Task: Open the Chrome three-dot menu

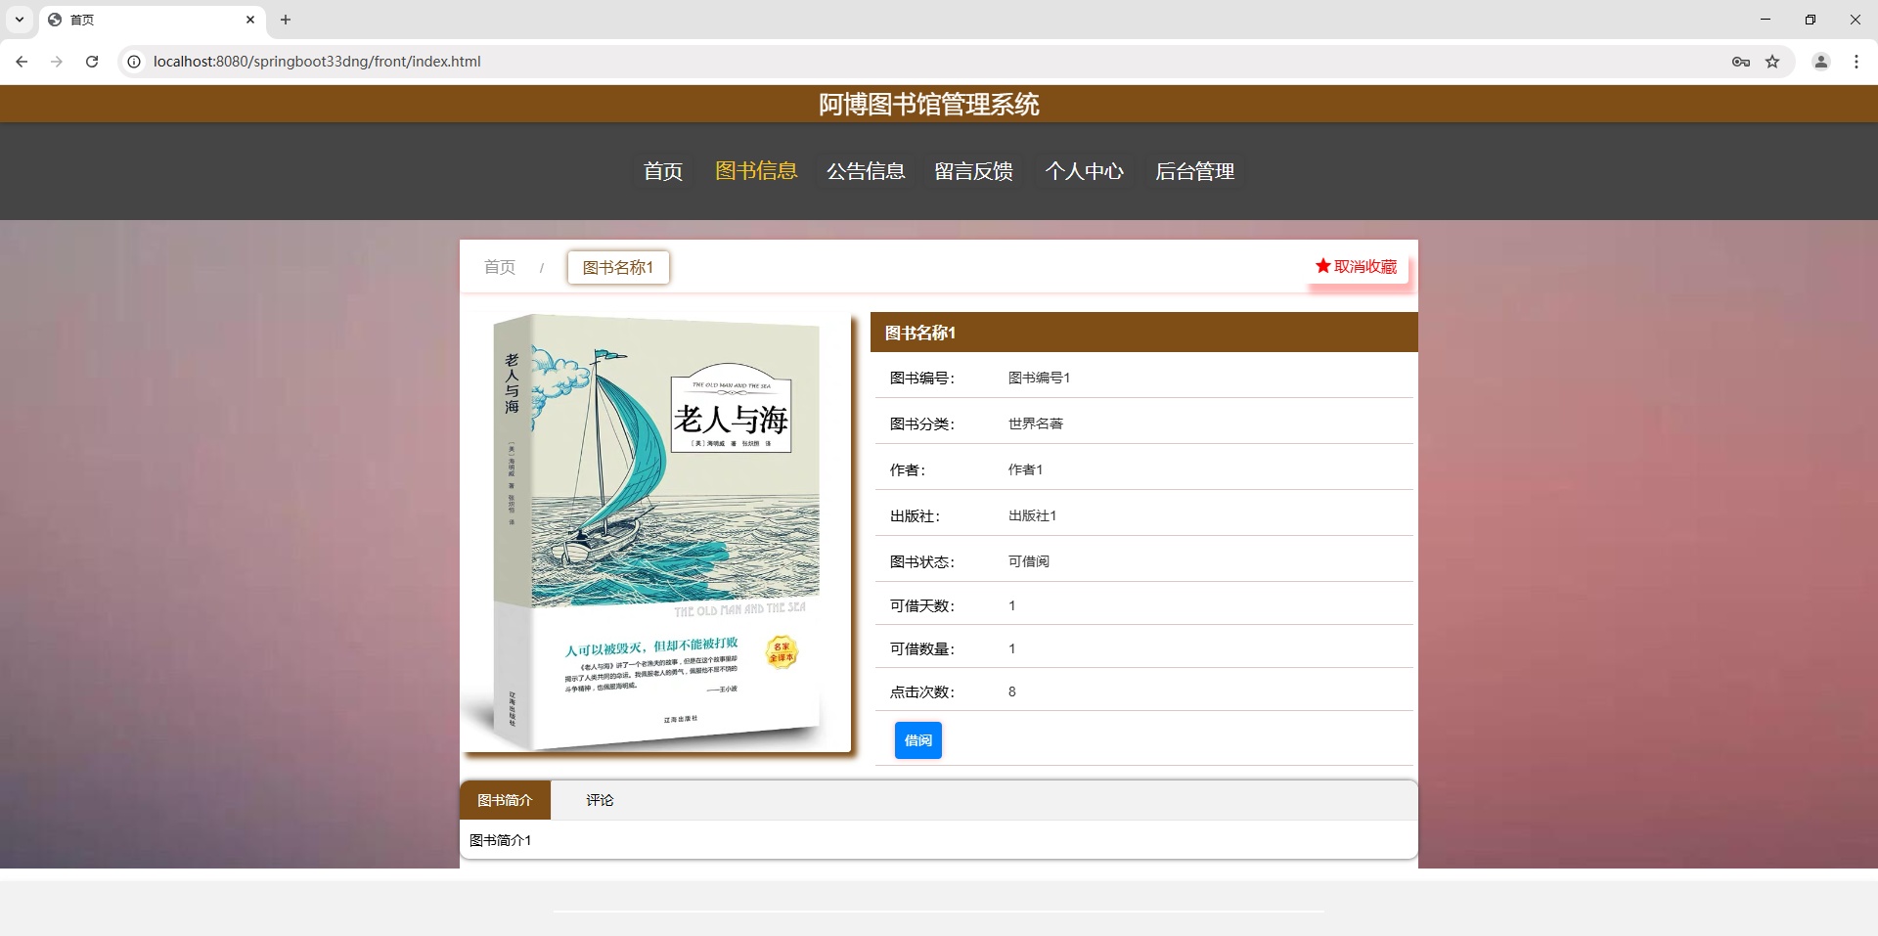Action: click(x=1856, y=62)
